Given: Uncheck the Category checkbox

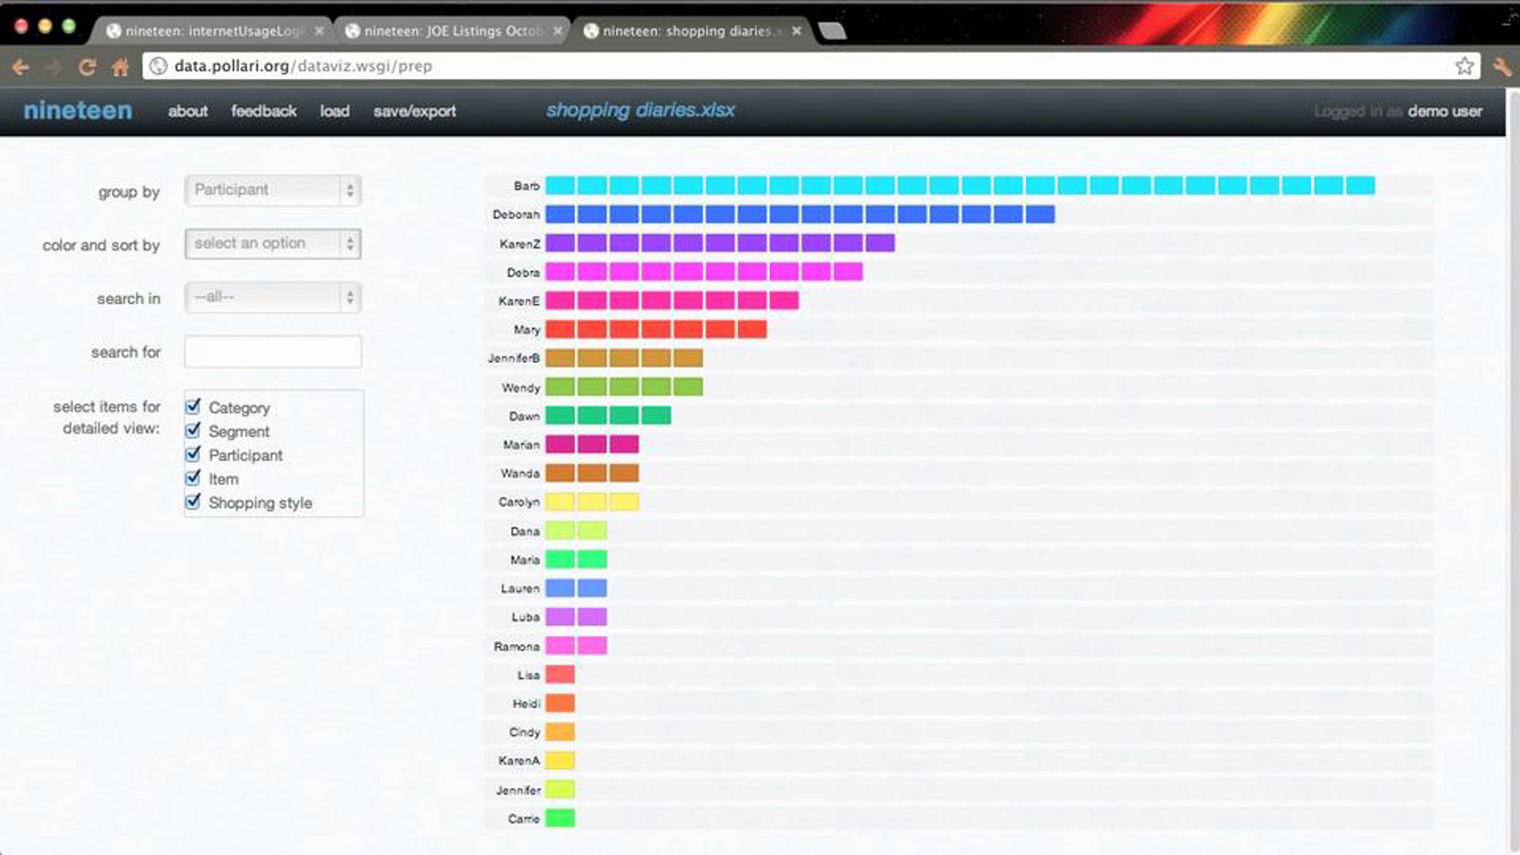Looking at the screenshot, I should 193,406.
